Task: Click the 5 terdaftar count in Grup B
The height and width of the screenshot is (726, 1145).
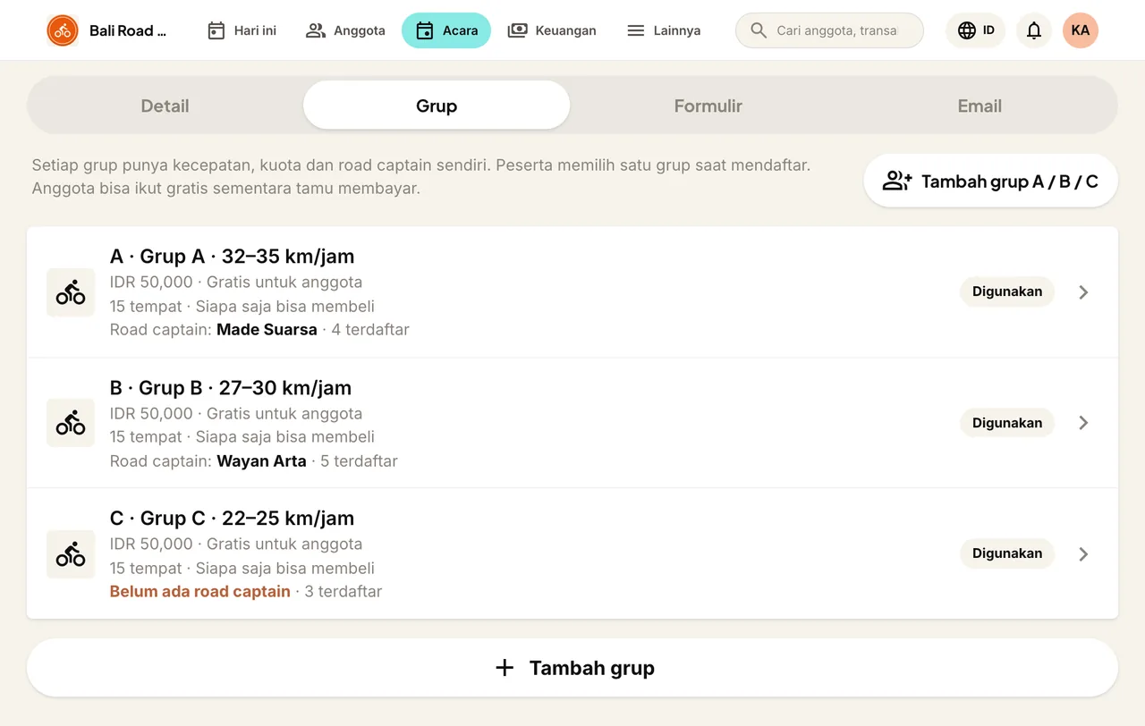Action: pos(360,461)
